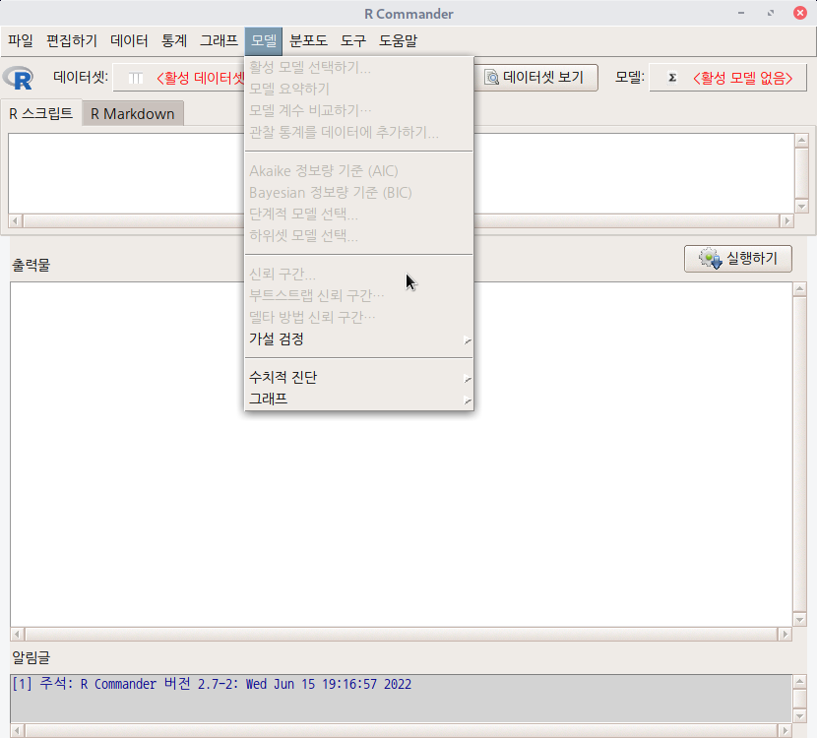
Task: Open the 편집하기 menu
Action: [x=72, y=40]
